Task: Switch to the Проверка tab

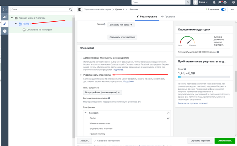Action: 168,17
